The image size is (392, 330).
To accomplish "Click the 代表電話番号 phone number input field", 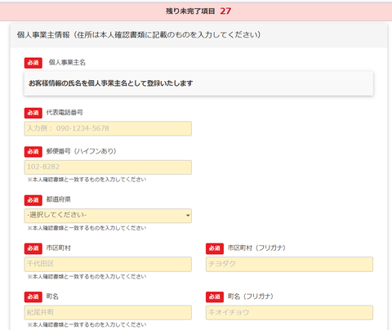I will click(108, 128).
